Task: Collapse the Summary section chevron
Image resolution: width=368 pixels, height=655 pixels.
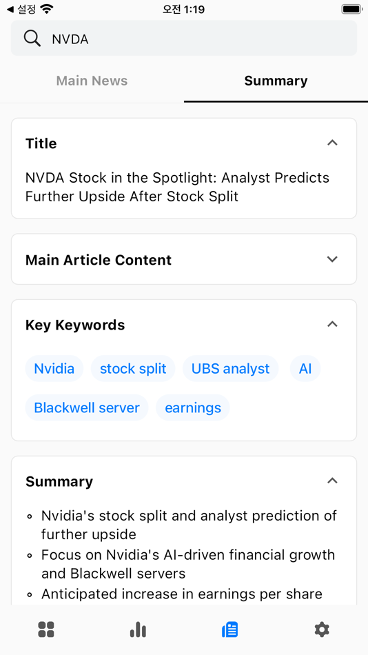Action: [332, 481]
